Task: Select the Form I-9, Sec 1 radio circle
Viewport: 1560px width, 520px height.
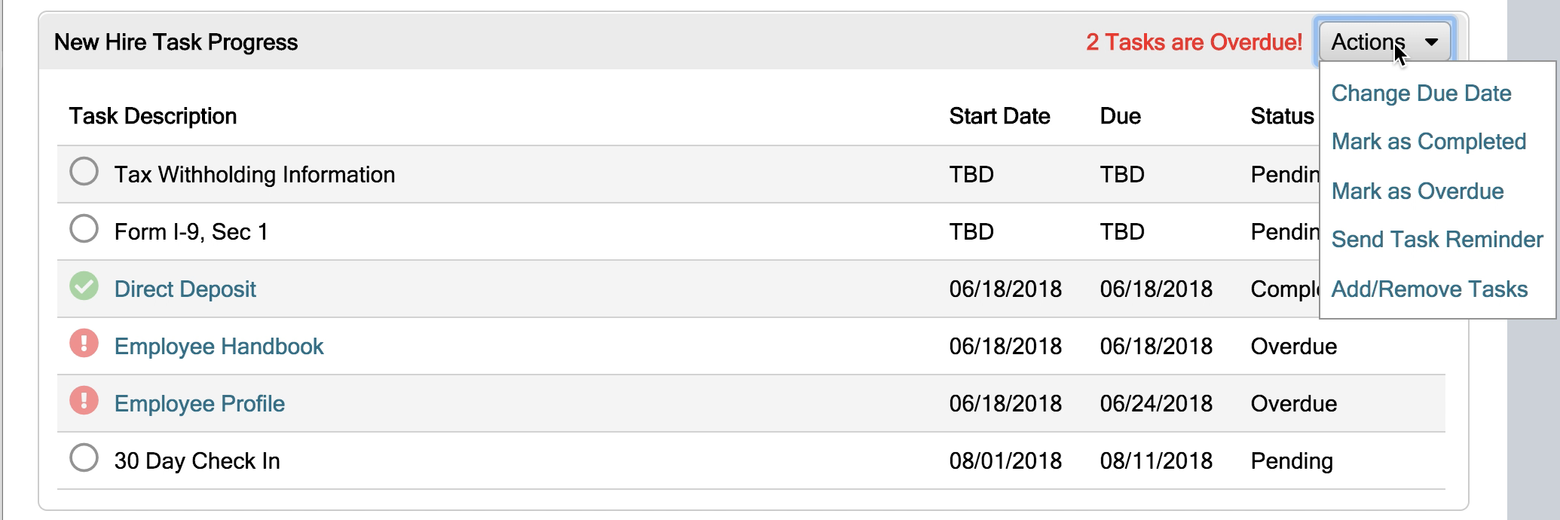Action: (x=84, y=229)
